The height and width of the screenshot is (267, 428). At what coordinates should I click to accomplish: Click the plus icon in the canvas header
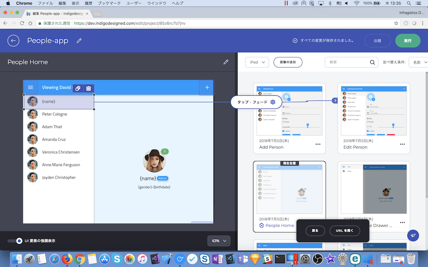click(207, 87)
